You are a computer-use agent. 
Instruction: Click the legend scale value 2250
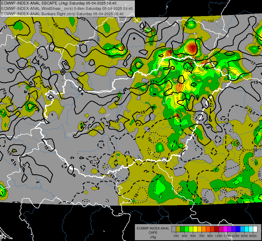tap(236, 236)
